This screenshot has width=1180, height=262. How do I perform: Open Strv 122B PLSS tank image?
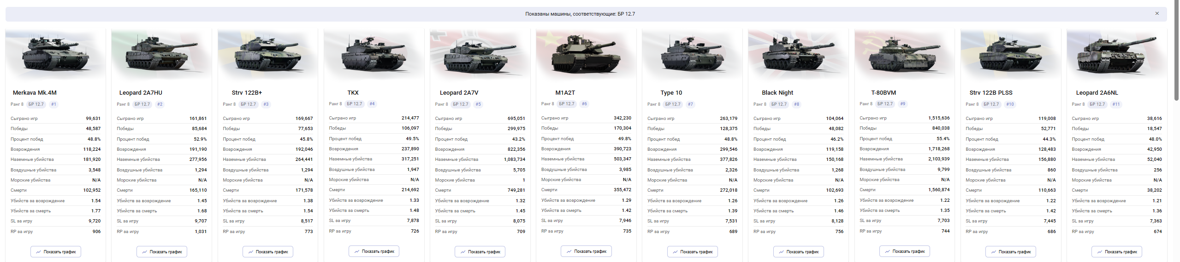coord(1010,54)
